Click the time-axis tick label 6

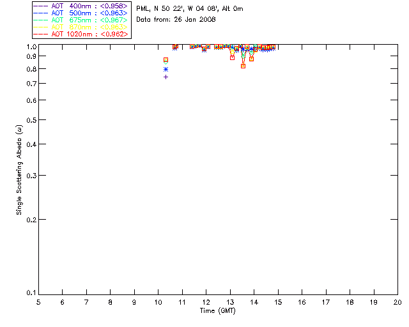click(63, 302)
